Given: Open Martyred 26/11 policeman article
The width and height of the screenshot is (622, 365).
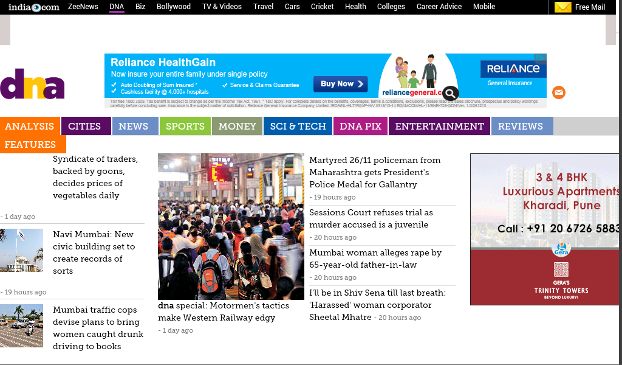Looking at the screenshot, I should coord(375,172).
